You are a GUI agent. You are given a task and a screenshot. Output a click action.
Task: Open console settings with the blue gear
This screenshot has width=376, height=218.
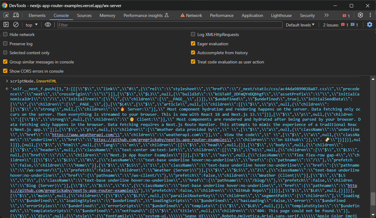coord(370,25)
